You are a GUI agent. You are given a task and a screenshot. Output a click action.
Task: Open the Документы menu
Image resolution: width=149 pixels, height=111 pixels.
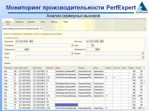click(x=31, y=22)
